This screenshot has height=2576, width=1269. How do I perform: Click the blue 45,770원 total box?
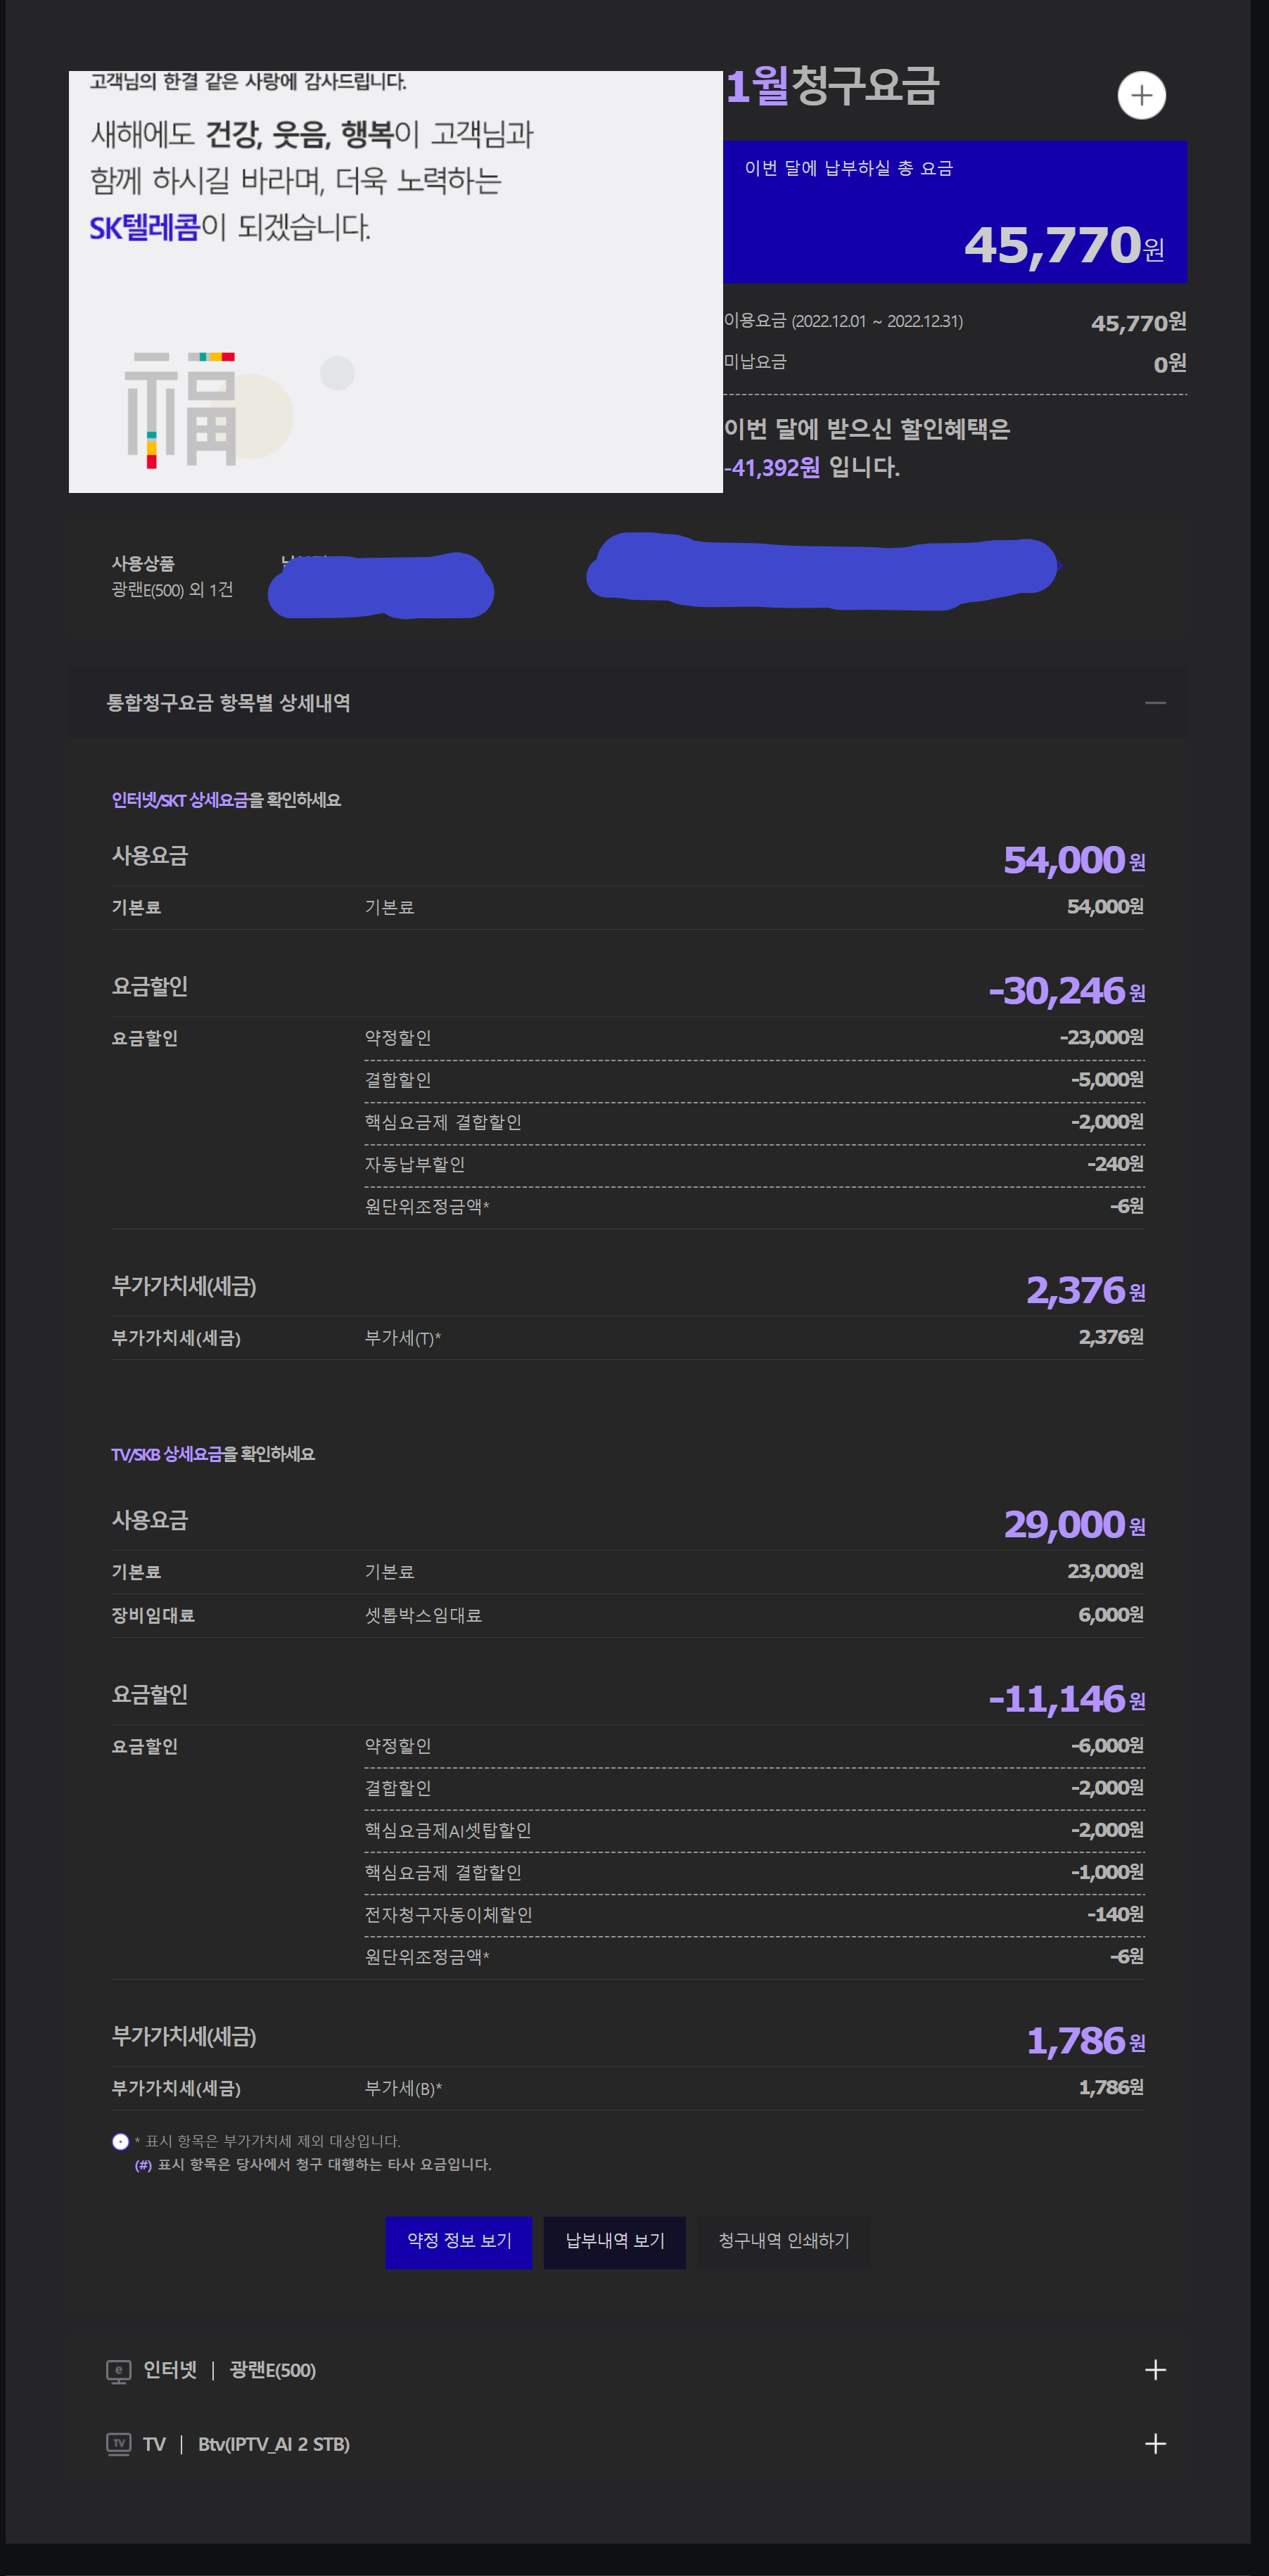point(954,212)
